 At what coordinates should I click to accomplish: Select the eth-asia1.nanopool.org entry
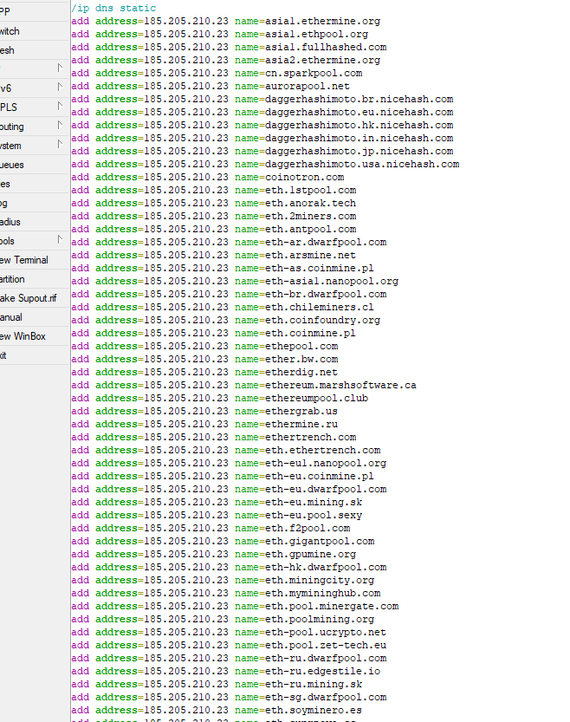pyautogui.click(x=235, y=281)
